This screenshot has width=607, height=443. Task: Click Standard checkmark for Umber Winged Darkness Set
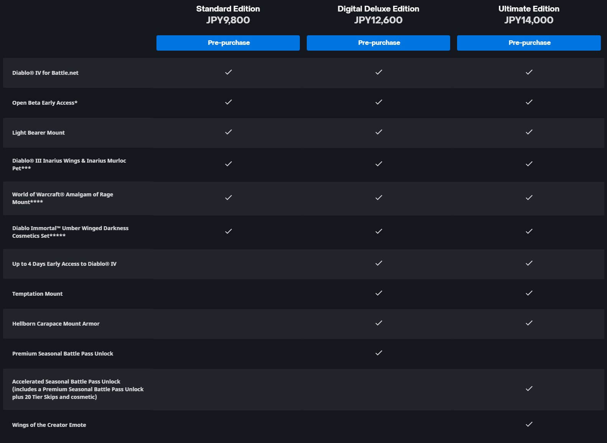(229, 231)
